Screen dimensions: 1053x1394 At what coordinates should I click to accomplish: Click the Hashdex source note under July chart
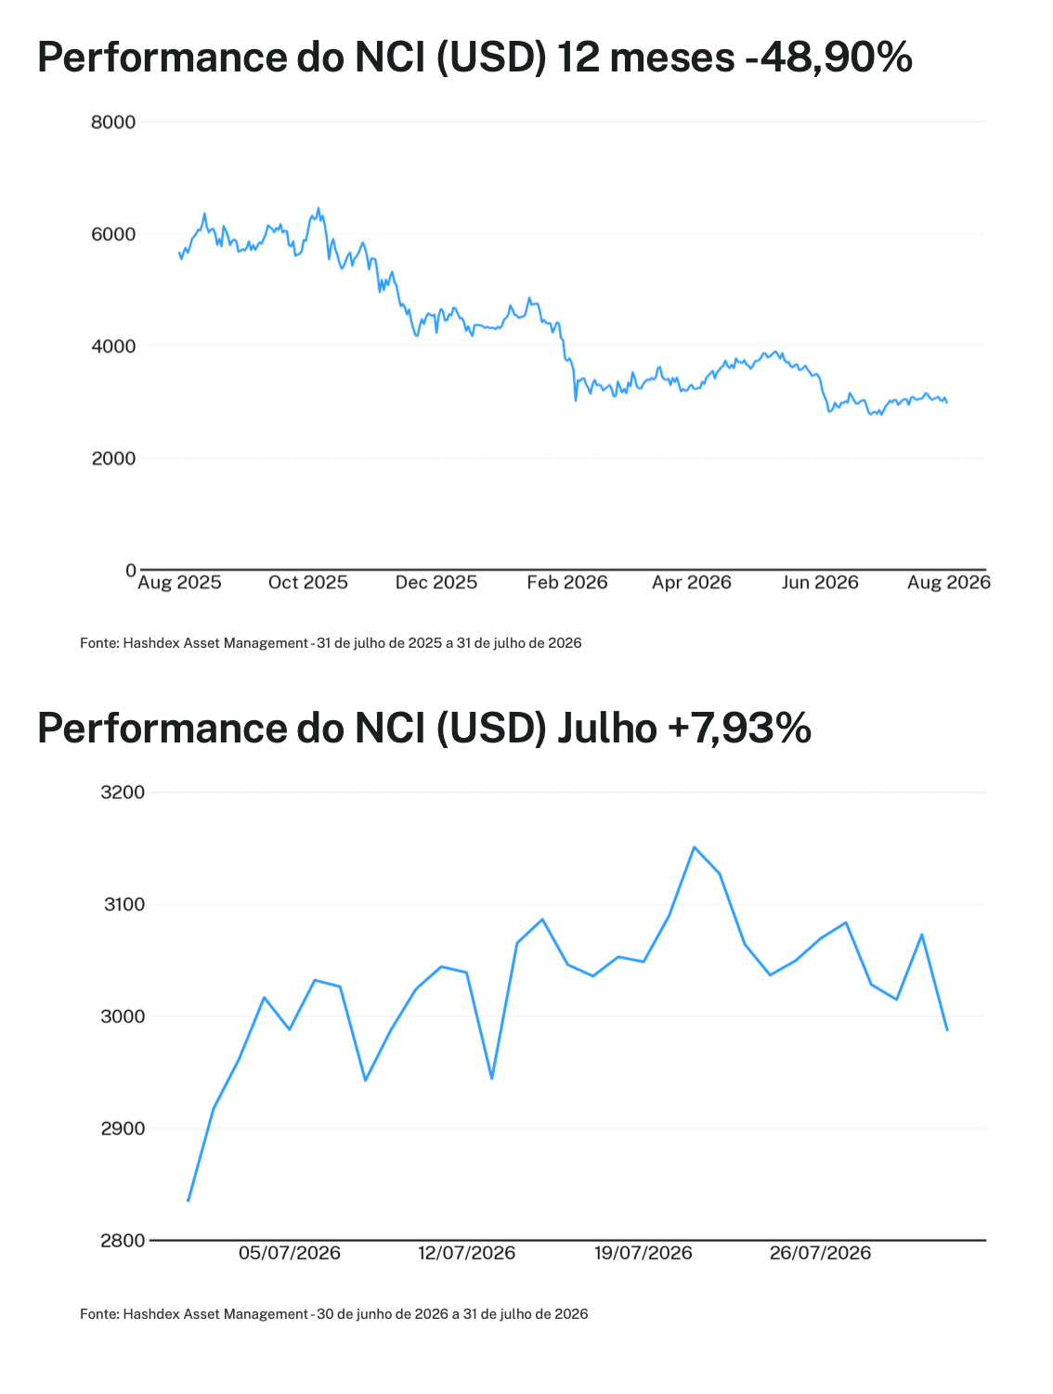[x=334, y=1314]
